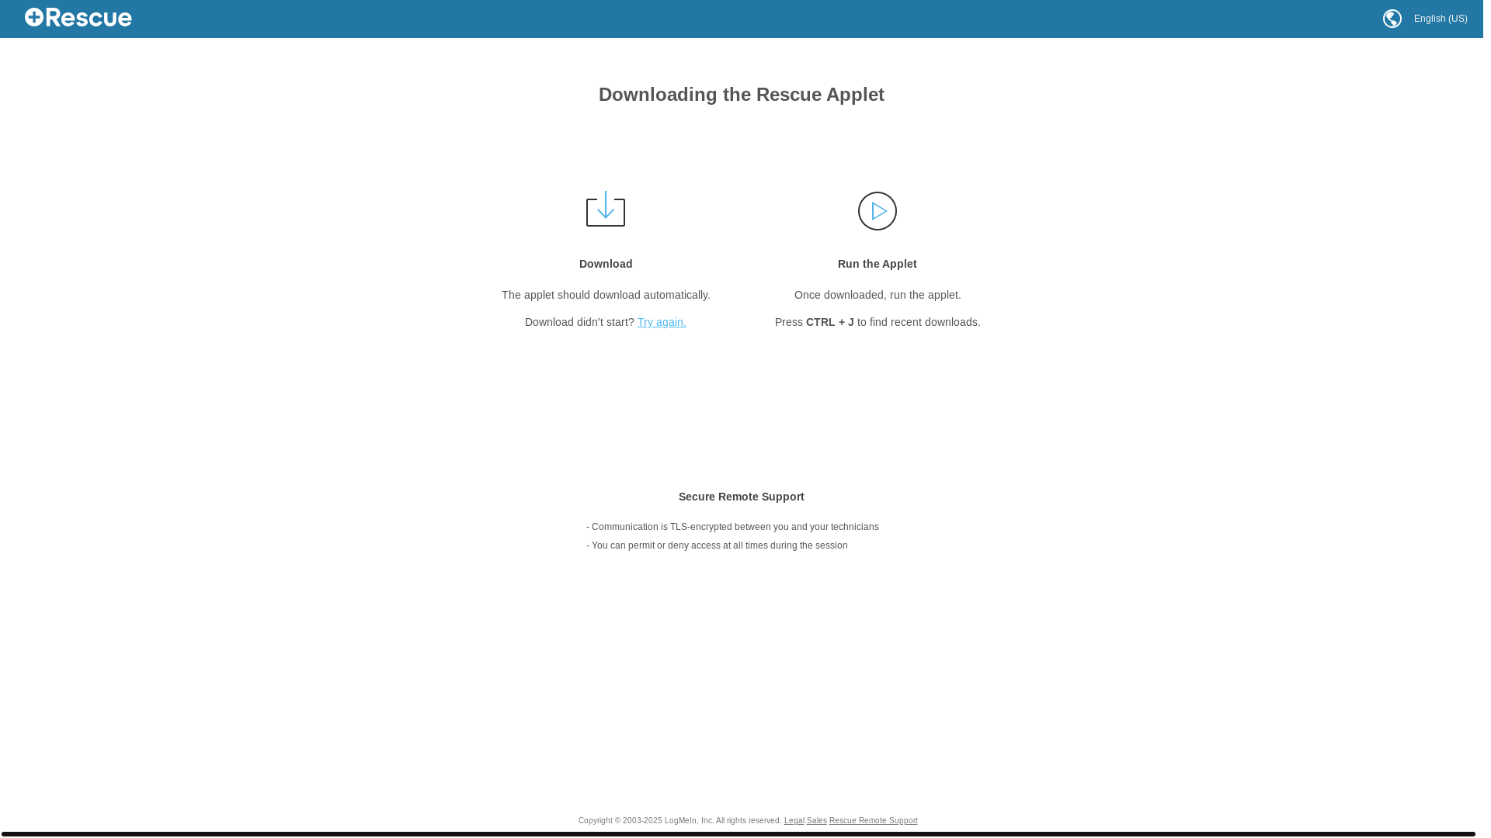
Task: Click the download arrow icon
Action: pyautogui.click(x=606, y=209)
